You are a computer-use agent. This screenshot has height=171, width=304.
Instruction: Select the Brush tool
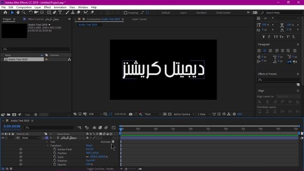coord(67,12)
